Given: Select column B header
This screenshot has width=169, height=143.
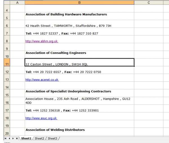Looking at the screenshot, I should point(79,3).
